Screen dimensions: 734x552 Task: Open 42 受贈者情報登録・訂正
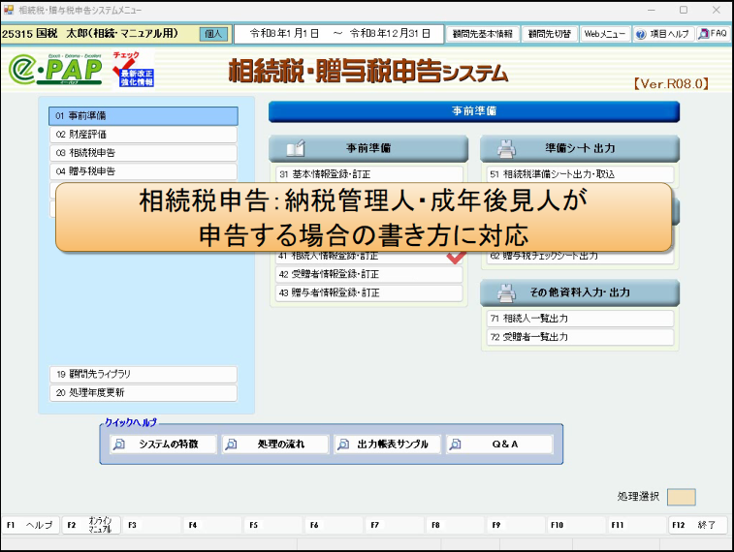click(x=368, y=274)
